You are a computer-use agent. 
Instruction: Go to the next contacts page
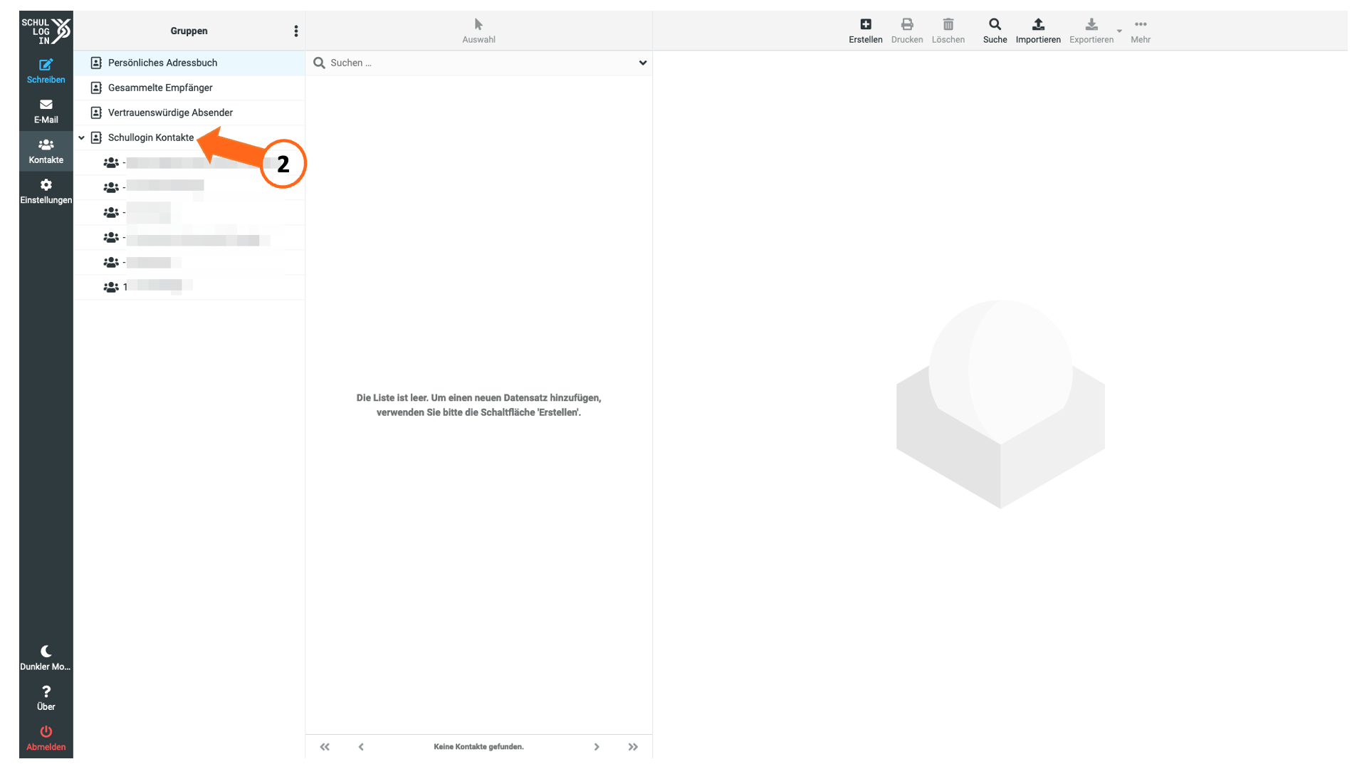(x=597, y=747)
